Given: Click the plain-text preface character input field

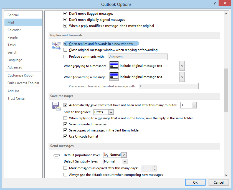Looking at the screenshot, I should 169,86.
